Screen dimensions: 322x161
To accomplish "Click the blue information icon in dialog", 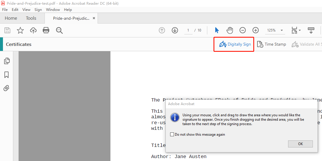I will [175, 118].
